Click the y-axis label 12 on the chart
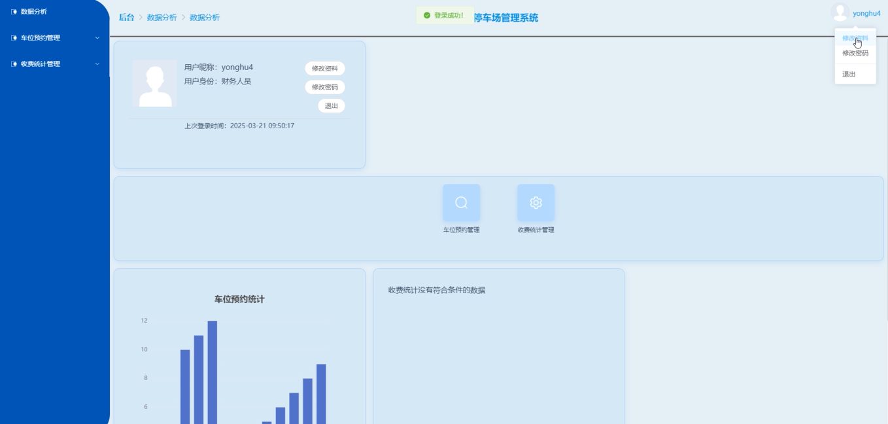Image resolution: width=888 pixels, height=424 pixels. point(144,321)
